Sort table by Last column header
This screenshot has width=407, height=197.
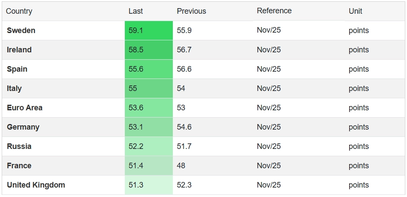(136, 11)
